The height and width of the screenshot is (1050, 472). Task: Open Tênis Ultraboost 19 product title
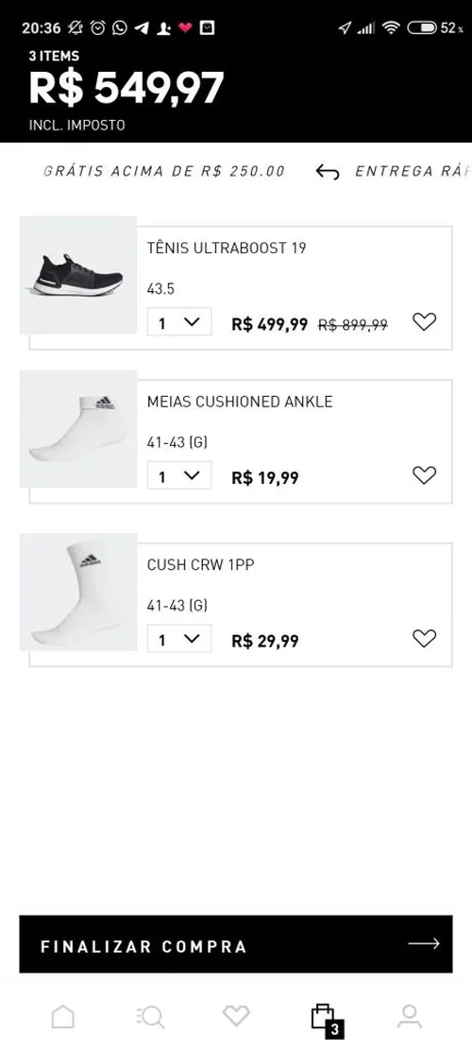click(227, 248)
